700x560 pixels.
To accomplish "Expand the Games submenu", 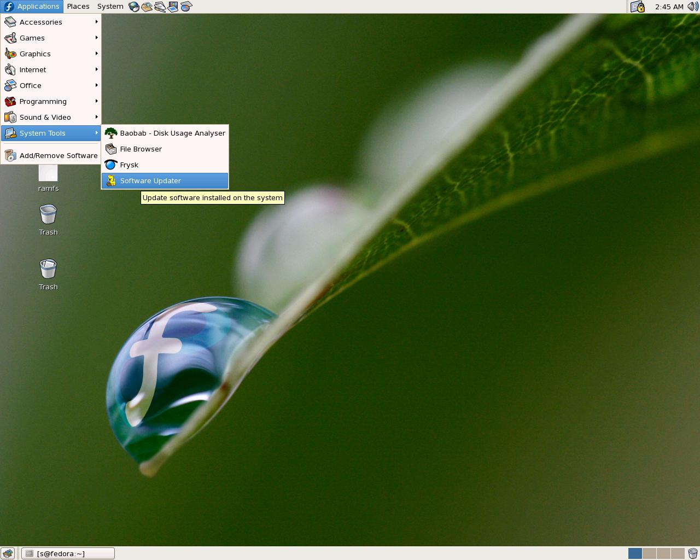I will click(51, 38).
